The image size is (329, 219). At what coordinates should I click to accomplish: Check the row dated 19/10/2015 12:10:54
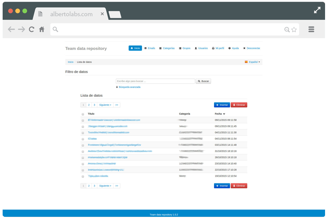83,177
